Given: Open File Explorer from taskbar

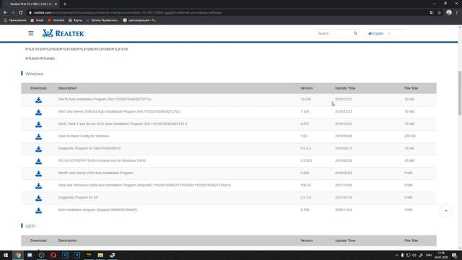Looking at the screenshot, I should pos(100,255).
